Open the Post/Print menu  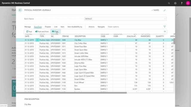(38, 27)
